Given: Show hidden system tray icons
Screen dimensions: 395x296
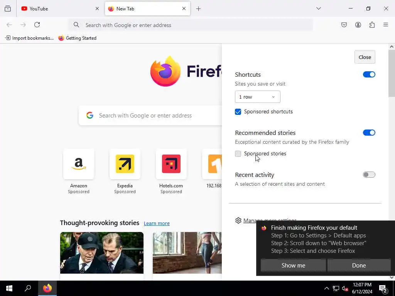Looking at the screenshot, I should tap(326, 288).
